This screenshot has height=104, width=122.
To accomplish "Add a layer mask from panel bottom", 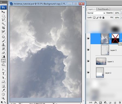I will coord(100,102).
